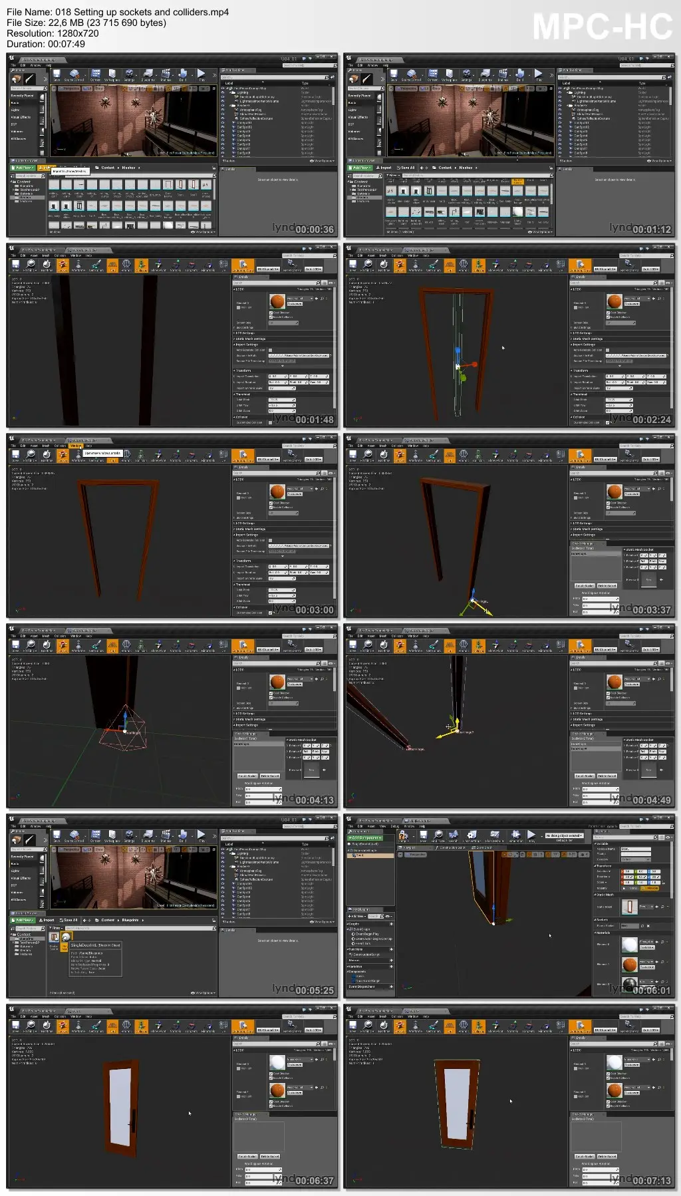Toggle Highlight checkbox in 00:03:37 thumbnail
Screen dimensions: 681x1196
click(x=575, y=498)
